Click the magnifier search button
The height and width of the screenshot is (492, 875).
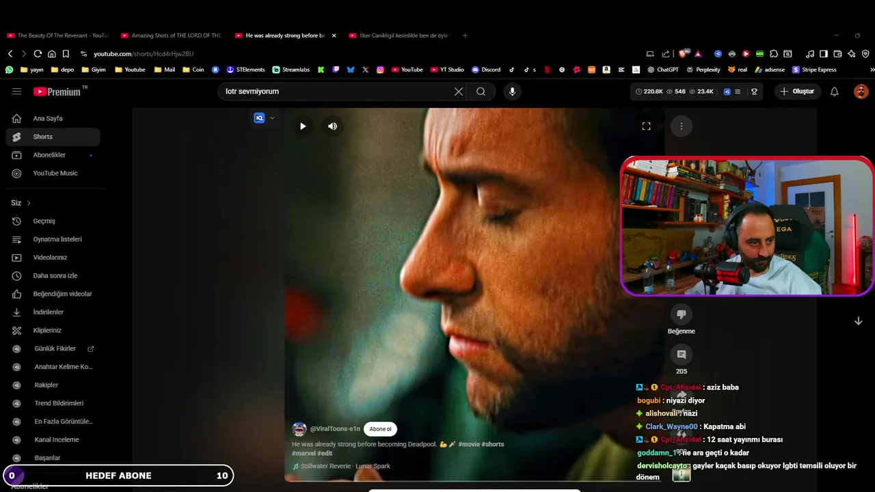click(481, 92)
